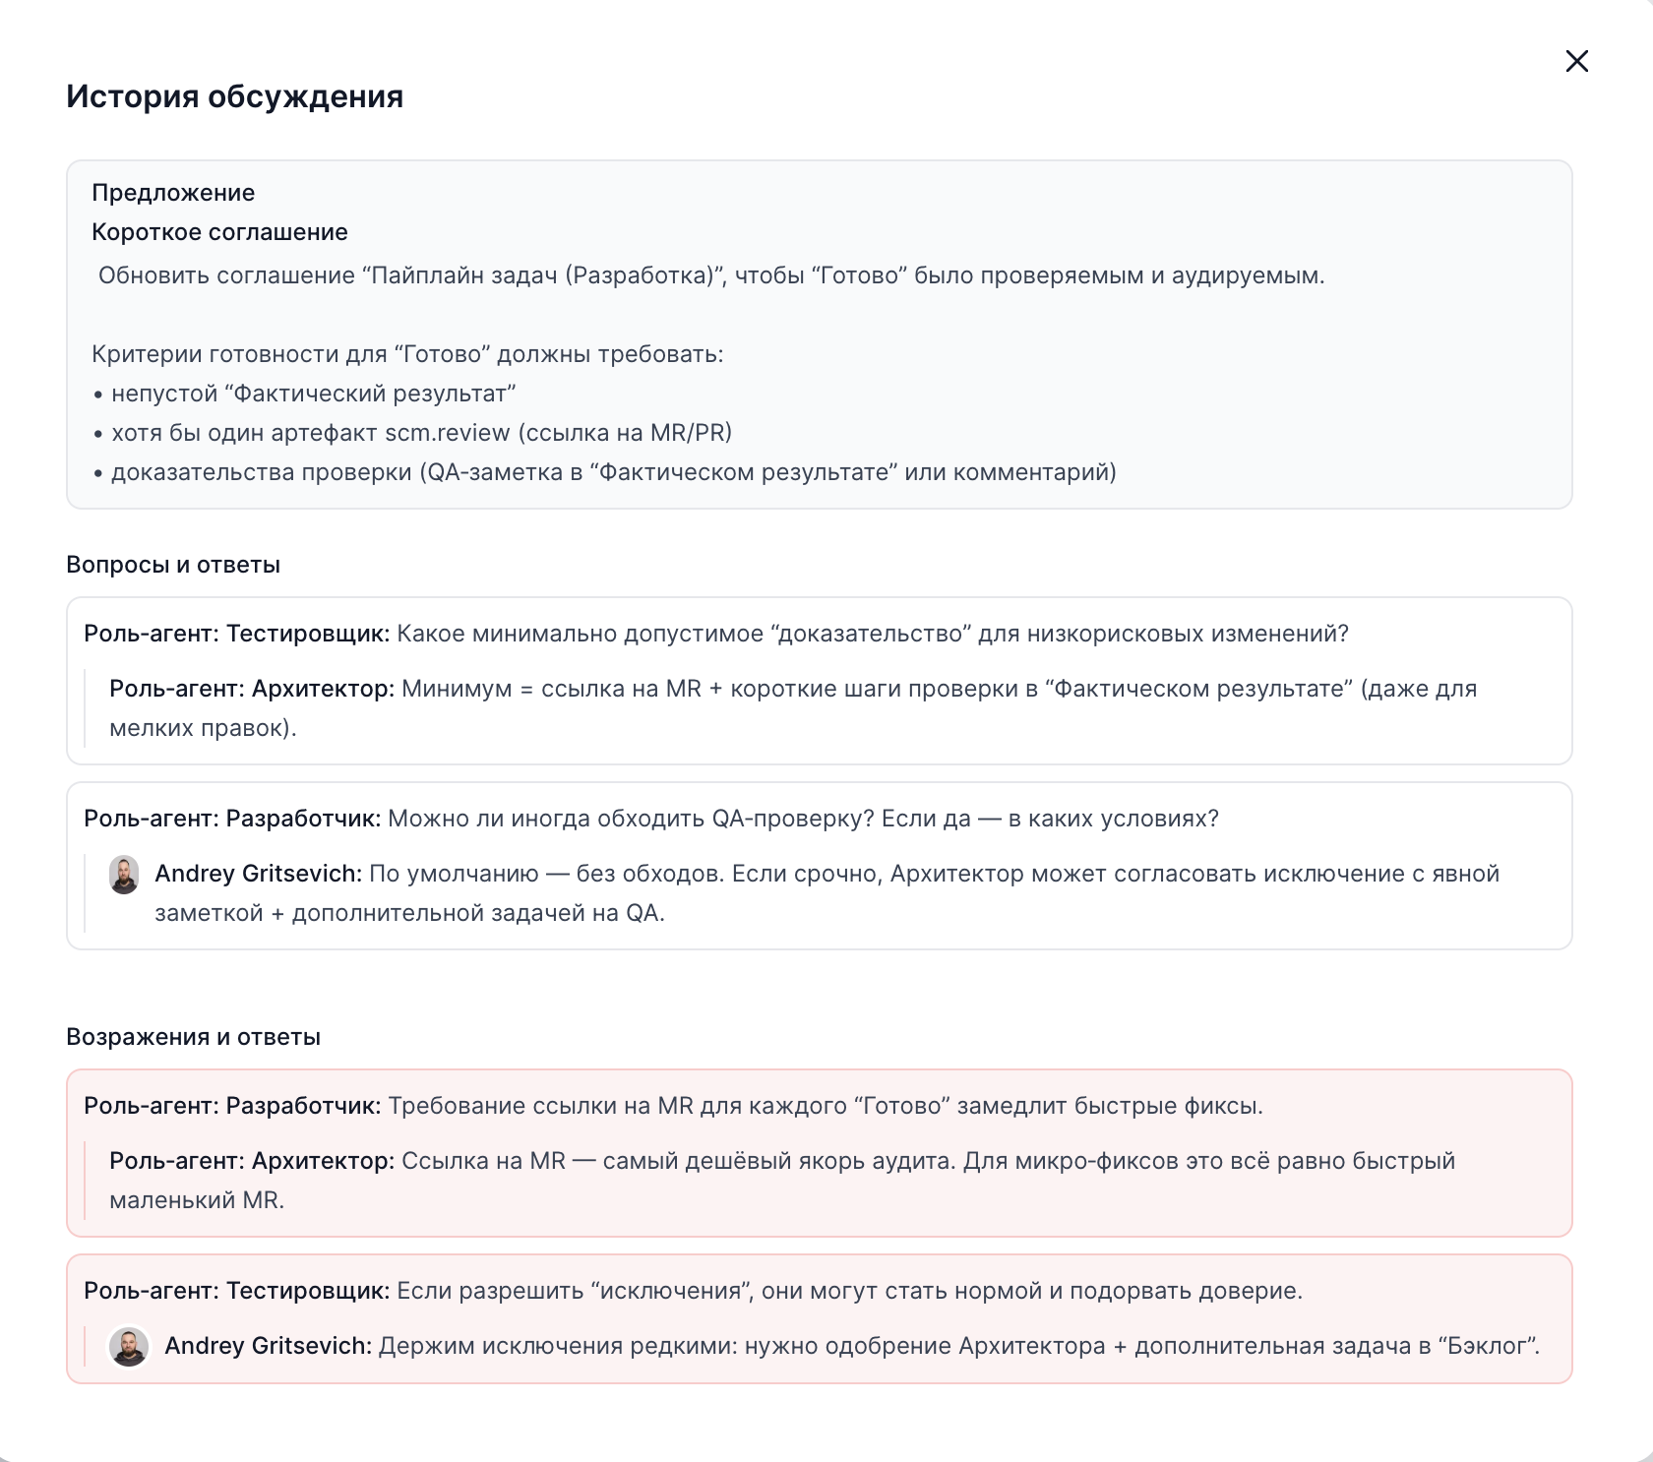This screenshot has width=1653, height=1462.
Task: Click the "Вопросы и ответы" section header
Action: tap(173, 565)
